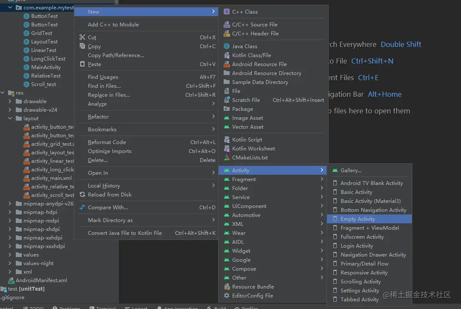
Task: Click the Cut scissors icon
Action: tap(82, 37)
